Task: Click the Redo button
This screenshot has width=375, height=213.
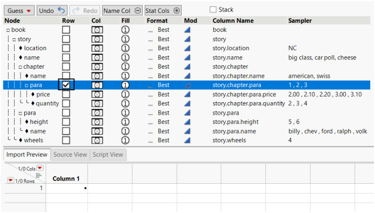Action: (85, 11)
